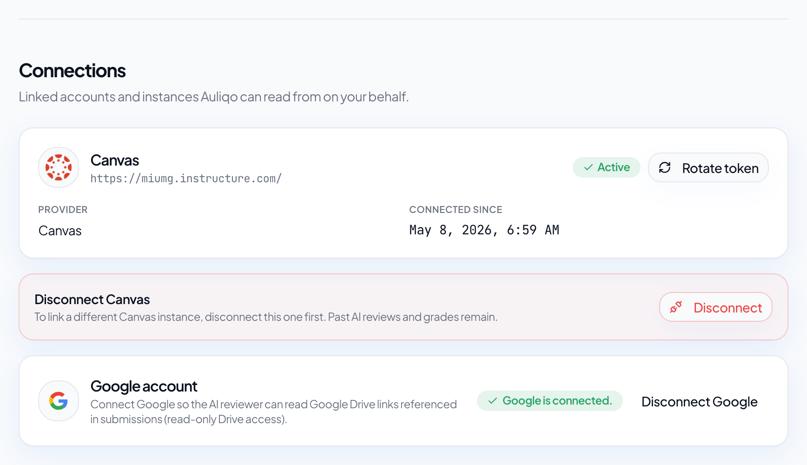Click the 'Disconnect Canvas' title
807x465 pixels.
92,299
